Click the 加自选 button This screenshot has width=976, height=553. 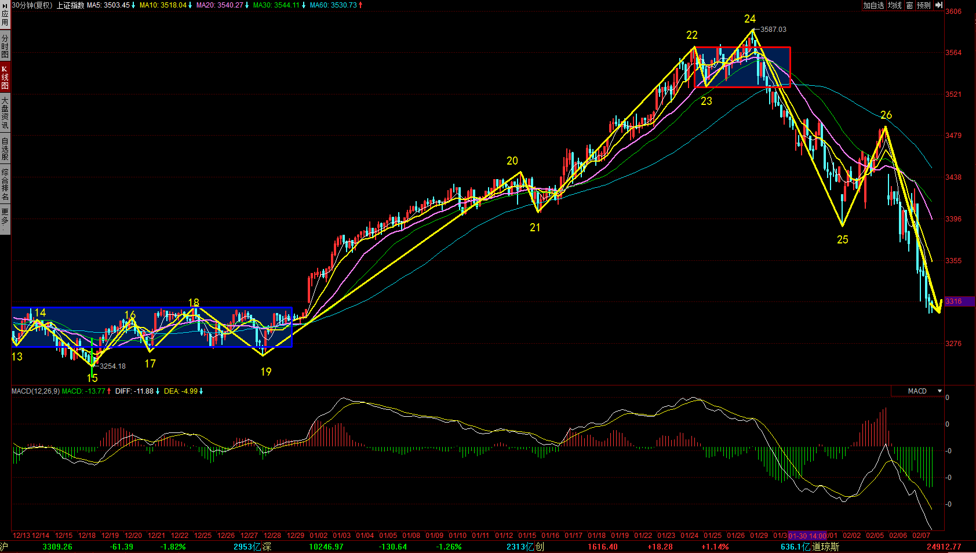(x=873, y=5)
